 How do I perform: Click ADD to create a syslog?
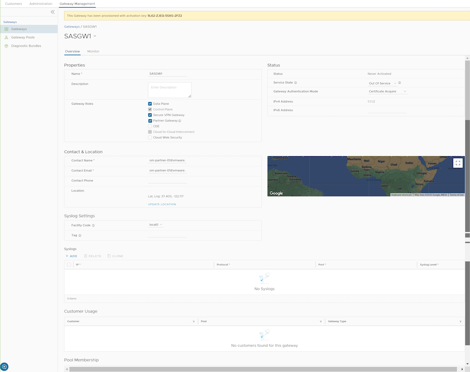pyautogui.click(x=71, y=256)
